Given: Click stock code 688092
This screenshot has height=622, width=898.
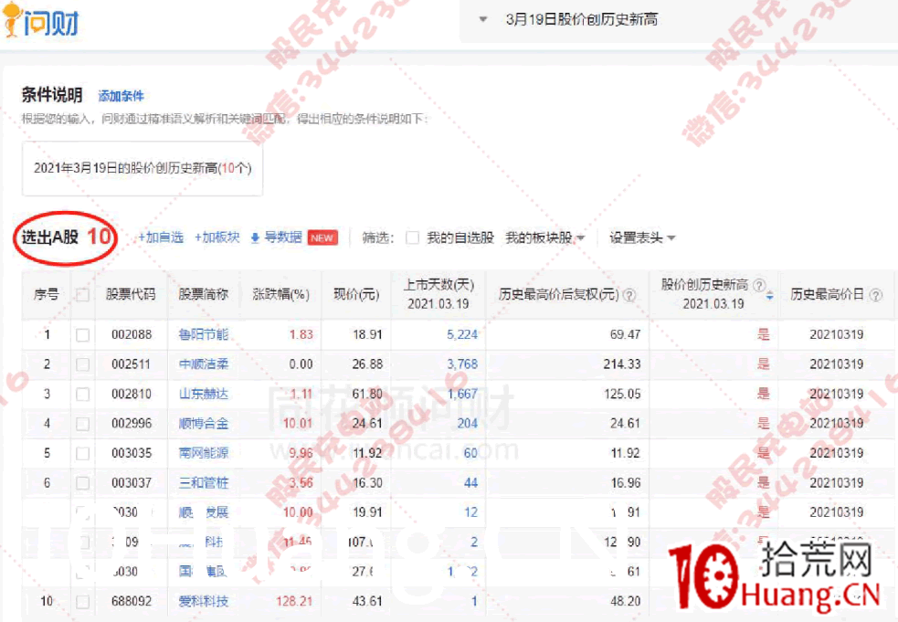Looking at the screenshot, I should point(132,601).
